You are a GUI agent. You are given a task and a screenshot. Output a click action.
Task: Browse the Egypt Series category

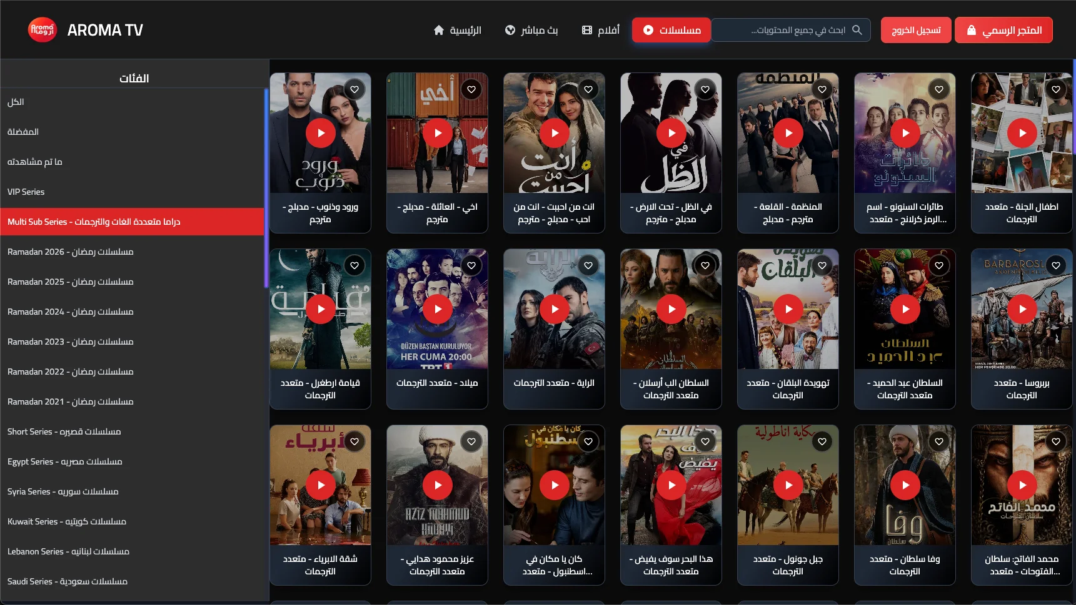coord(132,461)
